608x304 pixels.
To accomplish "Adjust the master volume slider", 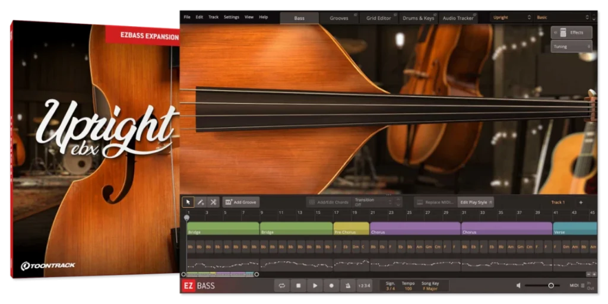I will pos(550,286).
